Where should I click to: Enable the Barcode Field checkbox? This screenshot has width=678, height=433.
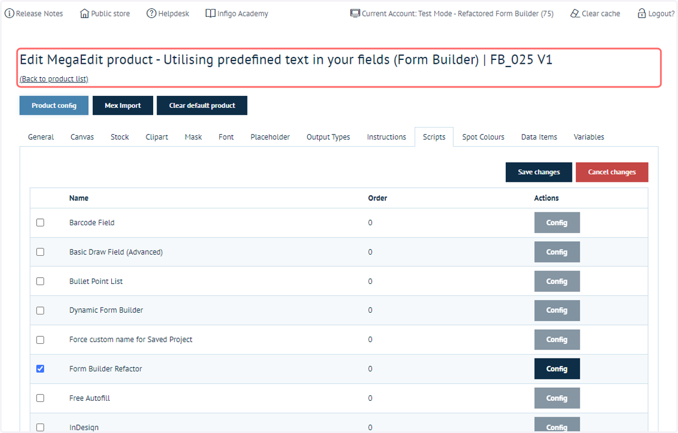40,222
